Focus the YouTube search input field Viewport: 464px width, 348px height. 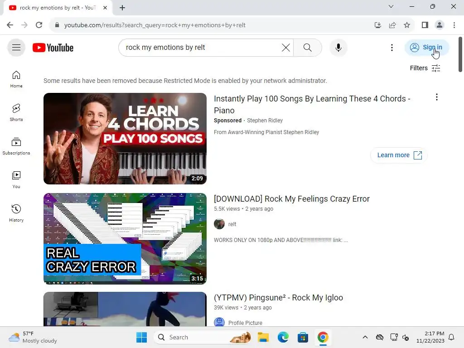click(x=201, y=47)
